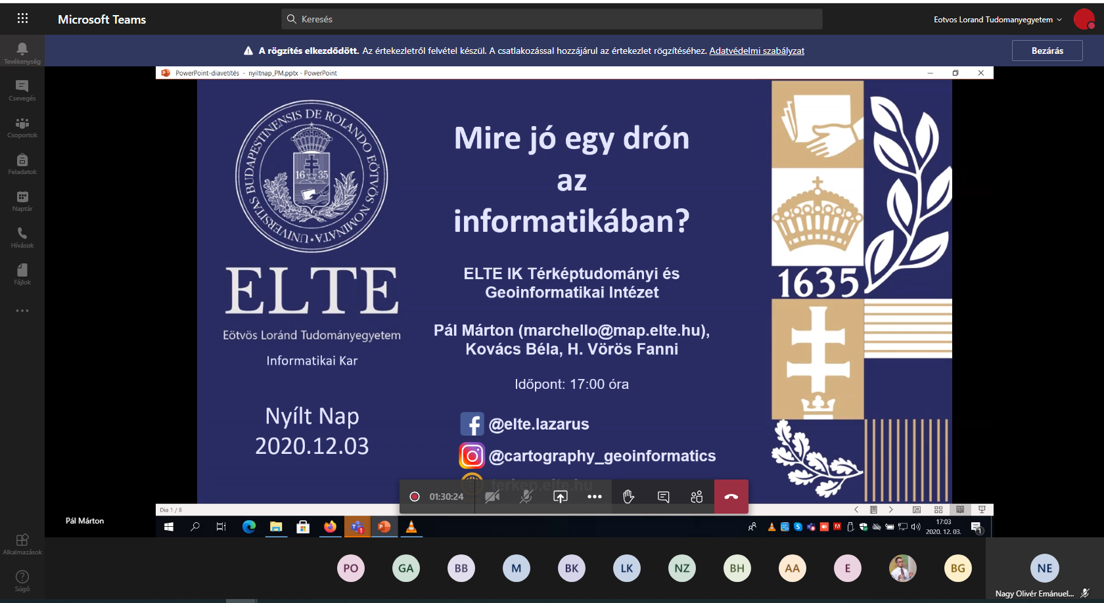Show the meeting chat conversation
1104x603 pixels.
click(x=663, y=497)
